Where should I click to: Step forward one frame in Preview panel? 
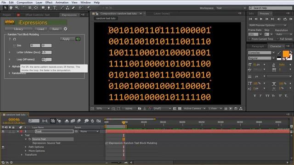pos(267,19)
